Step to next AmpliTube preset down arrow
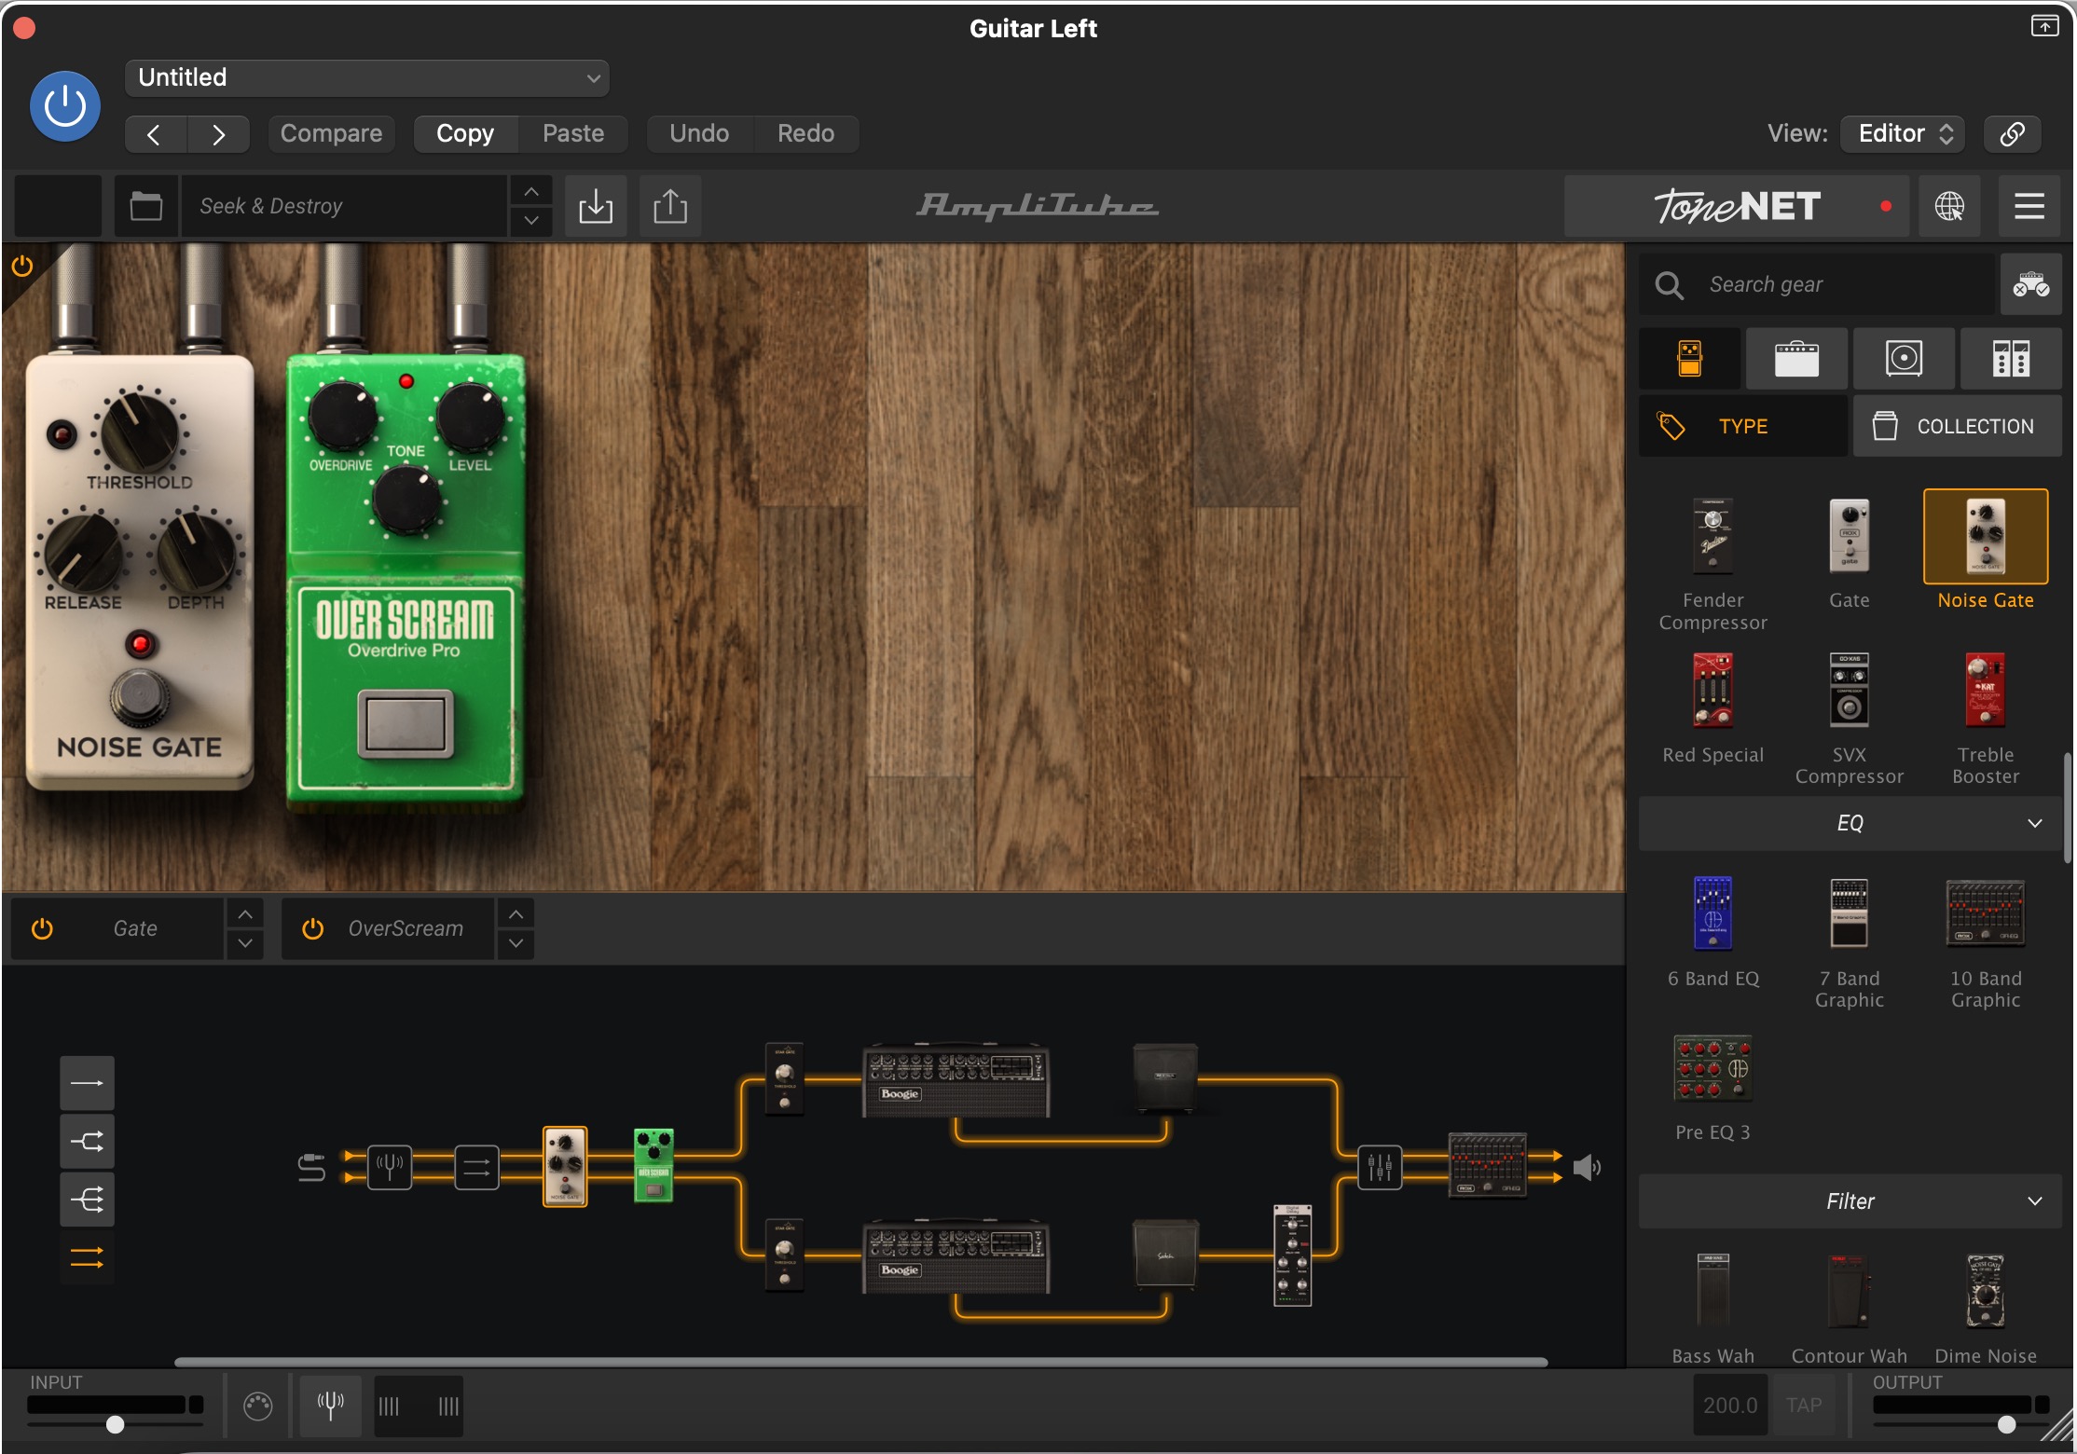This screenshot has height=1454, width=2077. click(531, 221)
